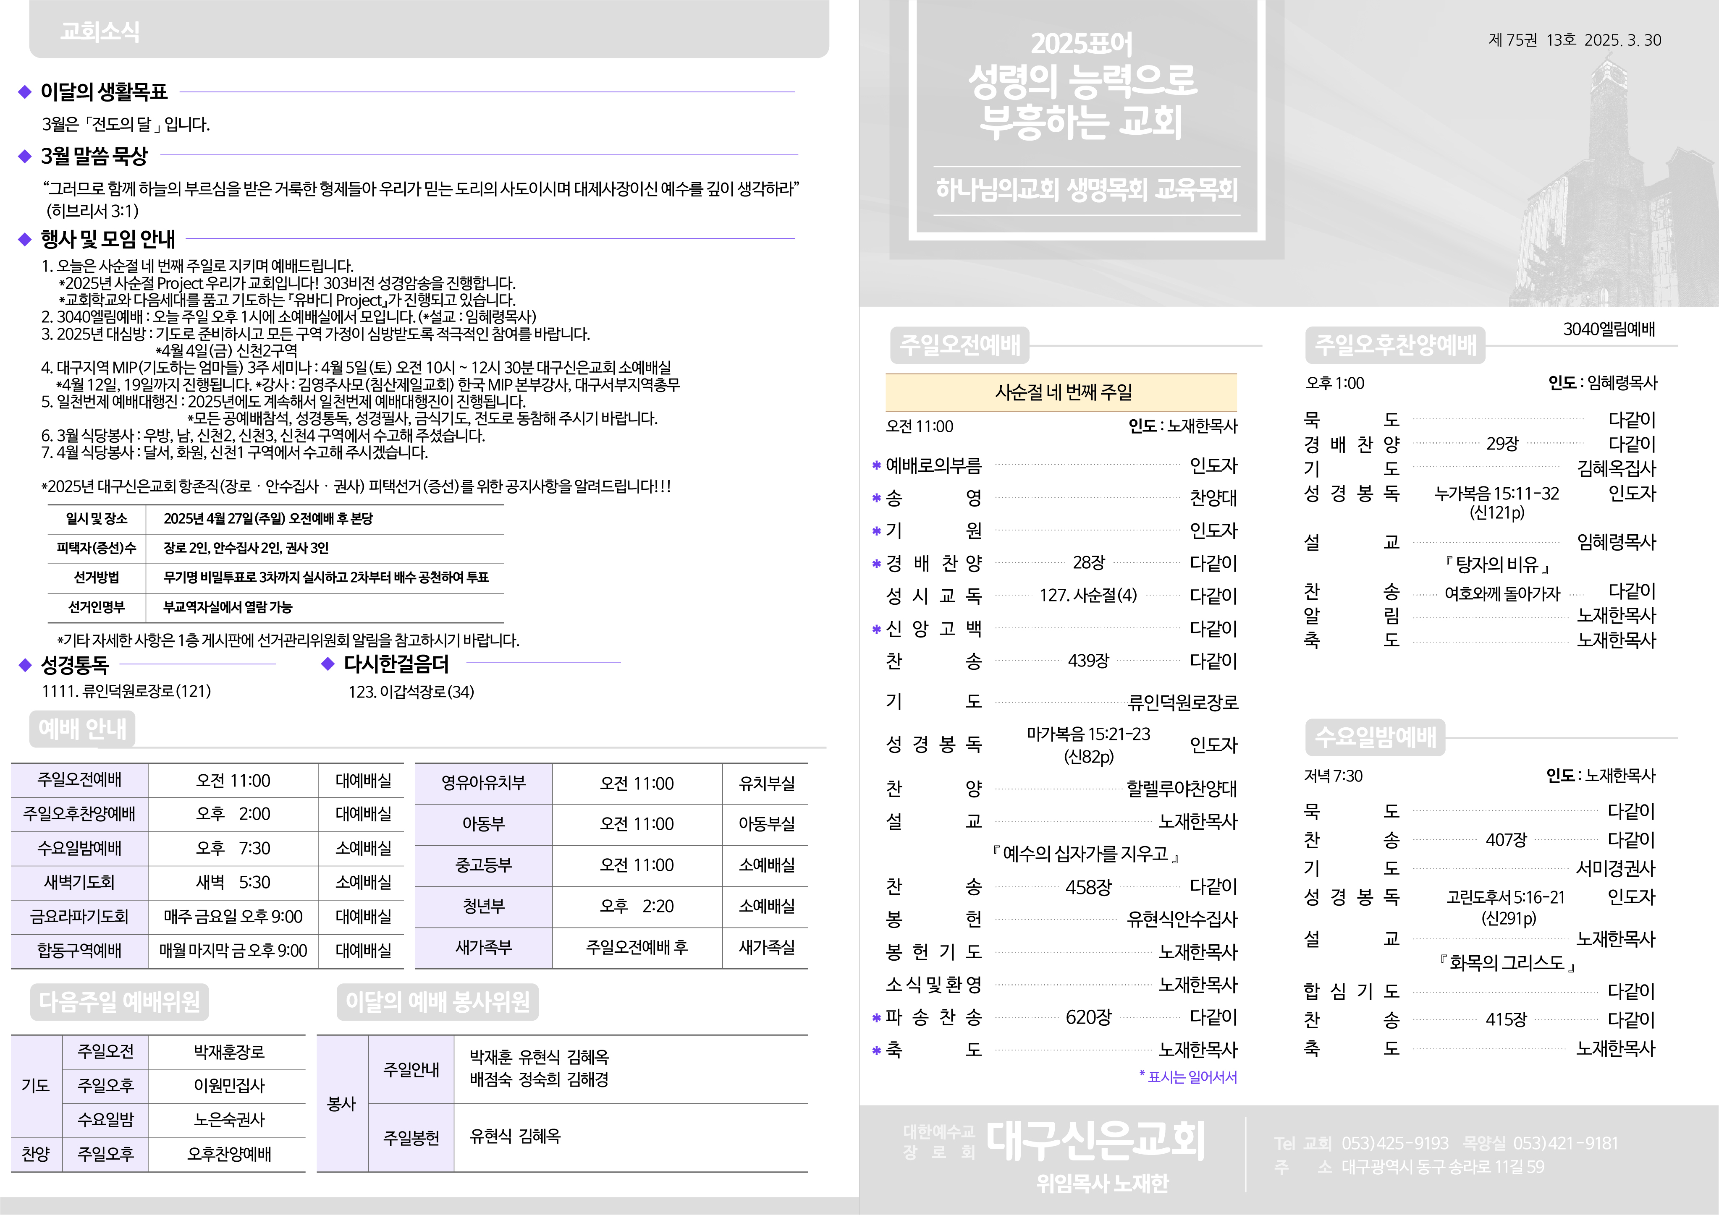Click the diamond bullet beside 성경통독

pyautogui.click(x=25, y=664)
